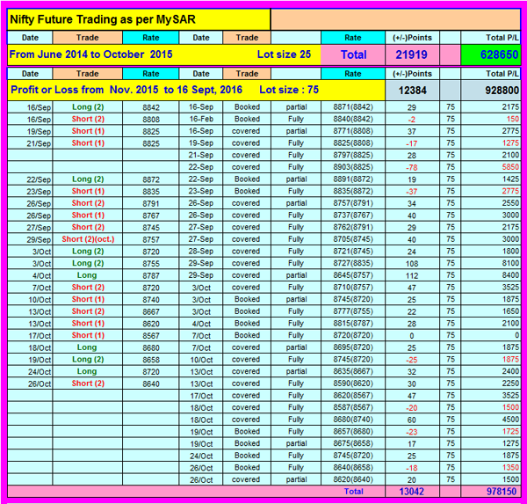Select the rate cell 8720(8720)
This screenshot has height=504, width=527.
point(353,335)
